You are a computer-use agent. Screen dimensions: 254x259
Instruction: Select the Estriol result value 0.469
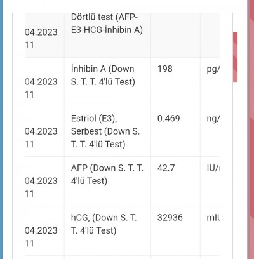[169, 118]
